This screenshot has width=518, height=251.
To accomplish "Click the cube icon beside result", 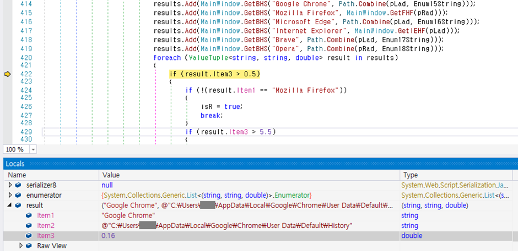I will click(18, 205).
